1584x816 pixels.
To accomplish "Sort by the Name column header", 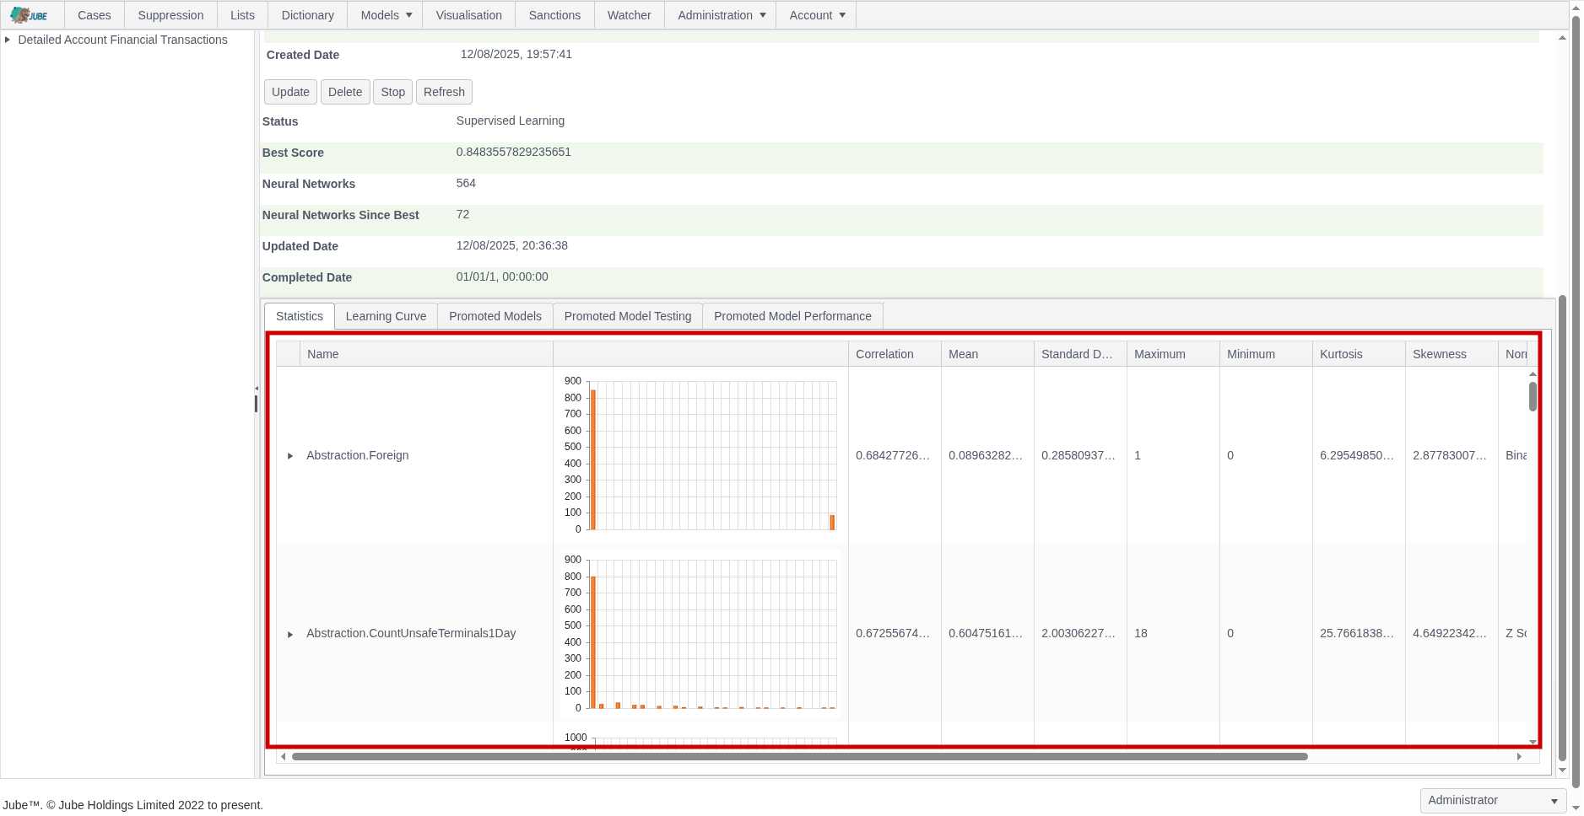I will [x=426, y=354].
